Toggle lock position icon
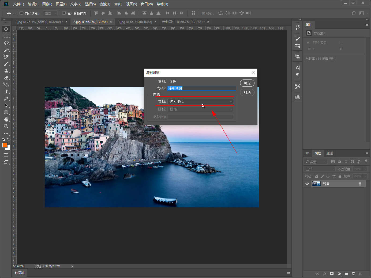The height and width of the screenshot is (278, 371). [328, 176]
